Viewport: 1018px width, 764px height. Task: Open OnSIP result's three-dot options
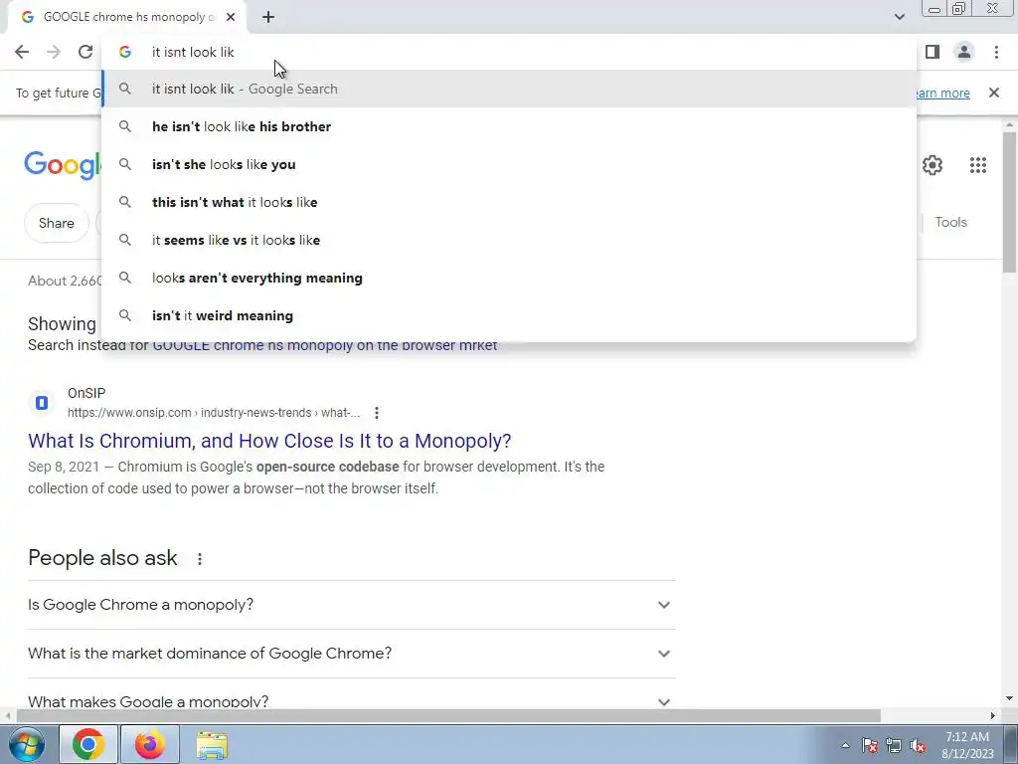coord(377,413)
